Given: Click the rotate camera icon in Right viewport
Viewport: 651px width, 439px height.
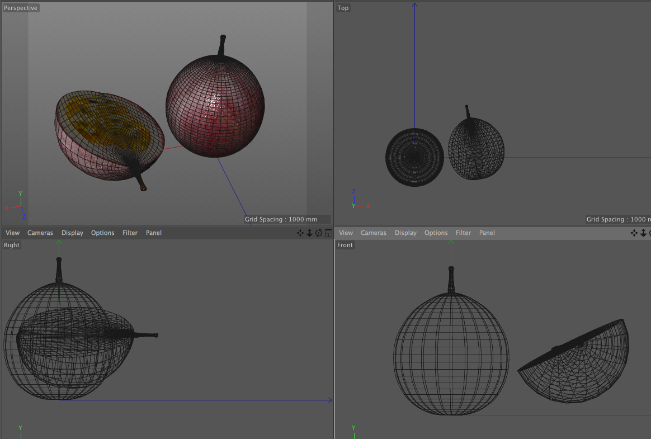Looking at the screenshot, I should tap(319, 233).
